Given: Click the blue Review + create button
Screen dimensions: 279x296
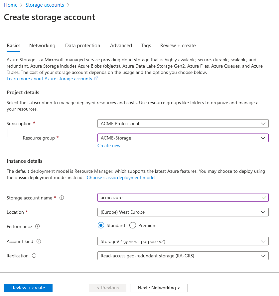Looking at the screenshot, I should click(x=28, y=288).
